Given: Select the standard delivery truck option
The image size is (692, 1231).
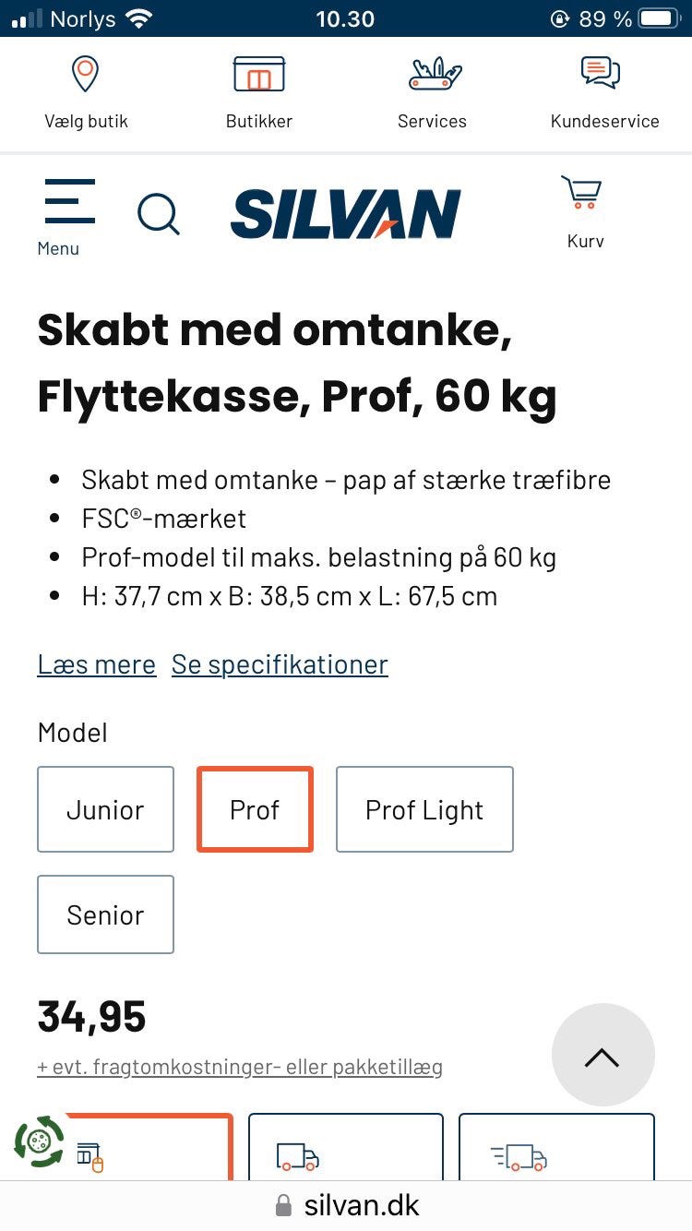Looking at the screenshot, I should pyautogui.click(x=345, y=1152).
